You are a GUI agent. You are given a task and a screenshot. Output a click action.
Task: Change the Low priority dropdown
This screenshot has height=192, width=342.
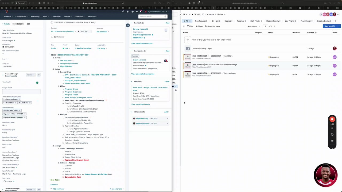coord(66,48)
